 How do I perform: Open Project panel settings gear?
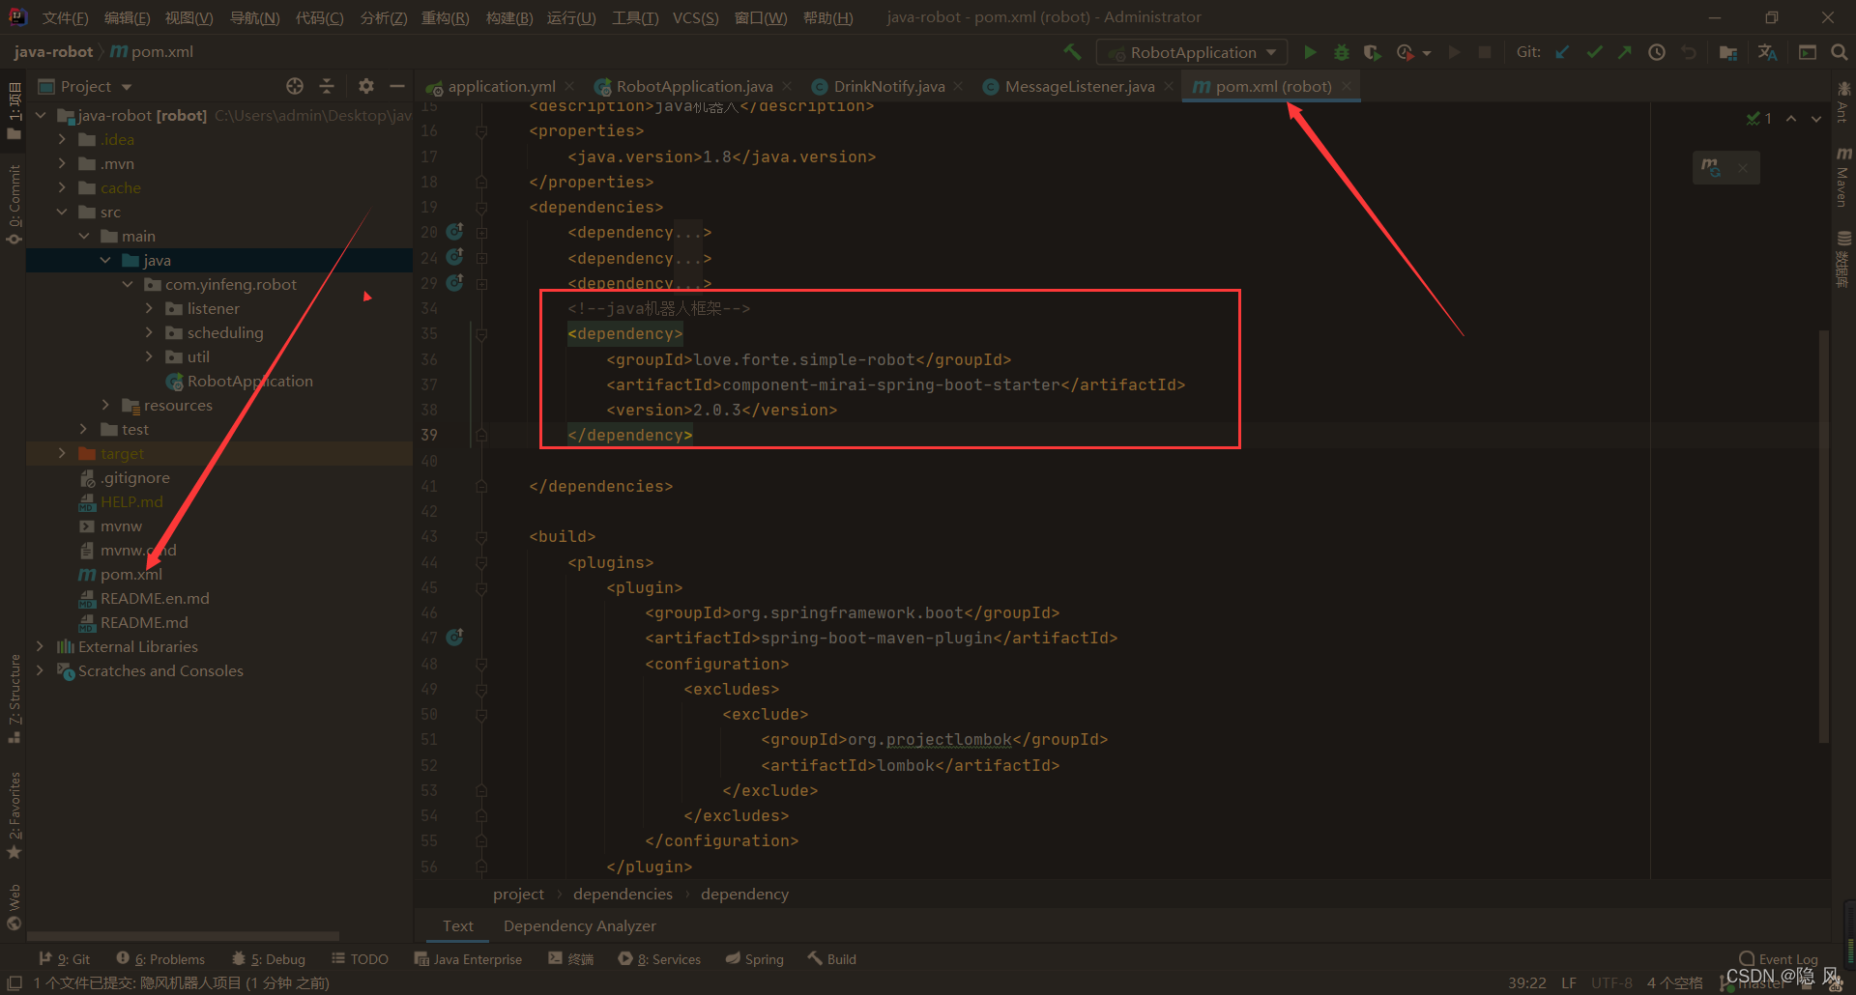point(365,86)
